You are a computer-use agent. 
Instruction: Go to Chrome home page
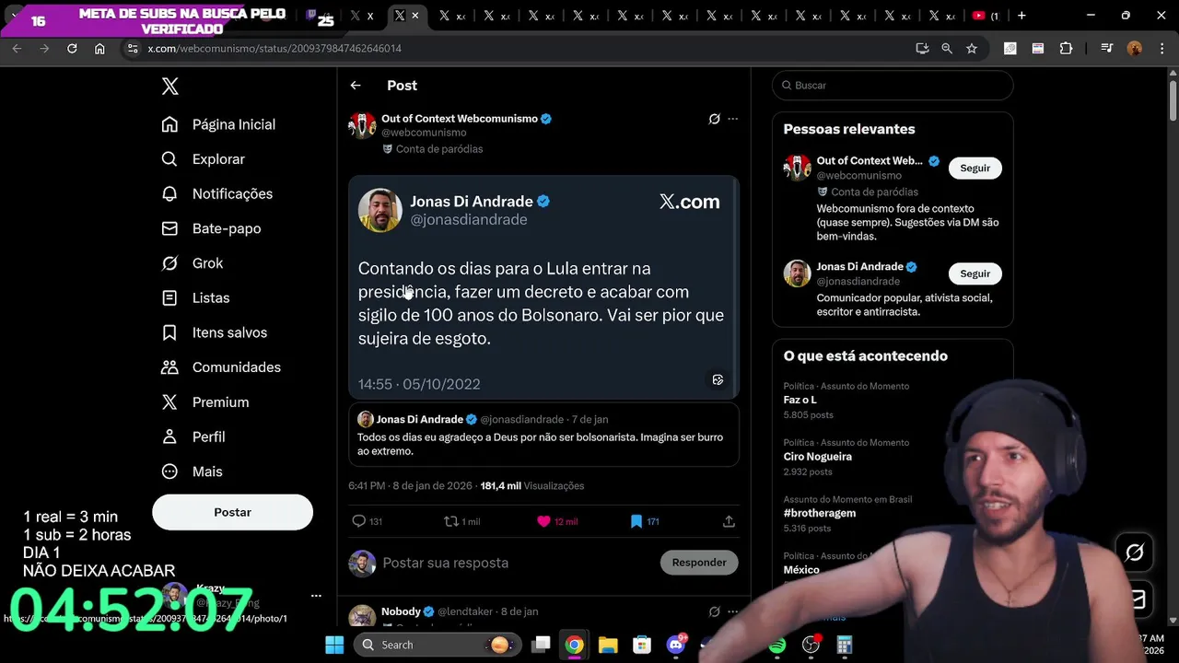pyautogui.click(x=99, y=48)
